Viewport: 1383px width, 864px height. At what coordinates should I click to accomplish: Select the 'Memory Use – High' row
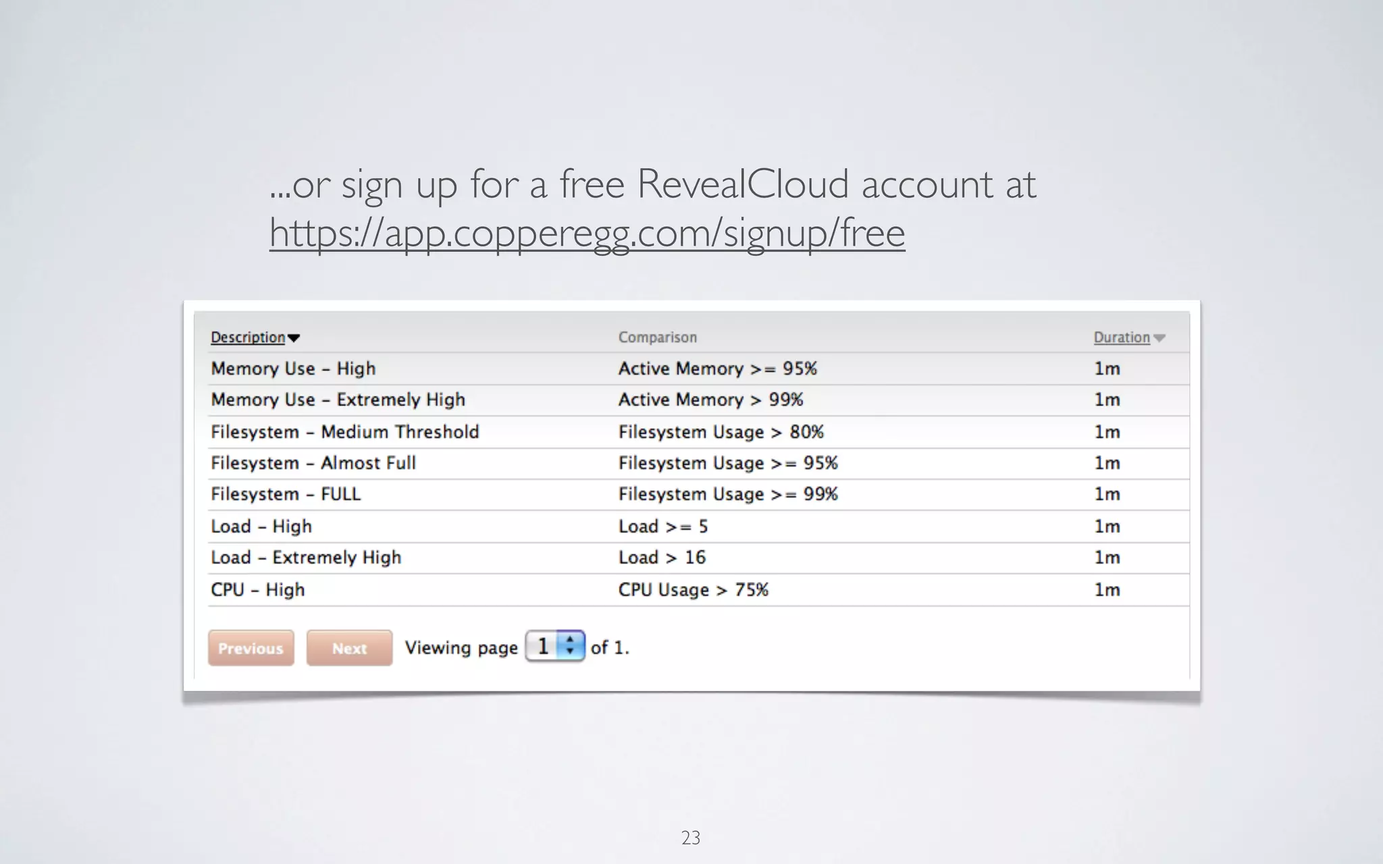(698, 369)
